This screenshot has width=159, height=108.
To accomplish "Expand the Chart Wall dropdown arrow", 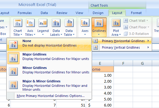I will point(147,21).
